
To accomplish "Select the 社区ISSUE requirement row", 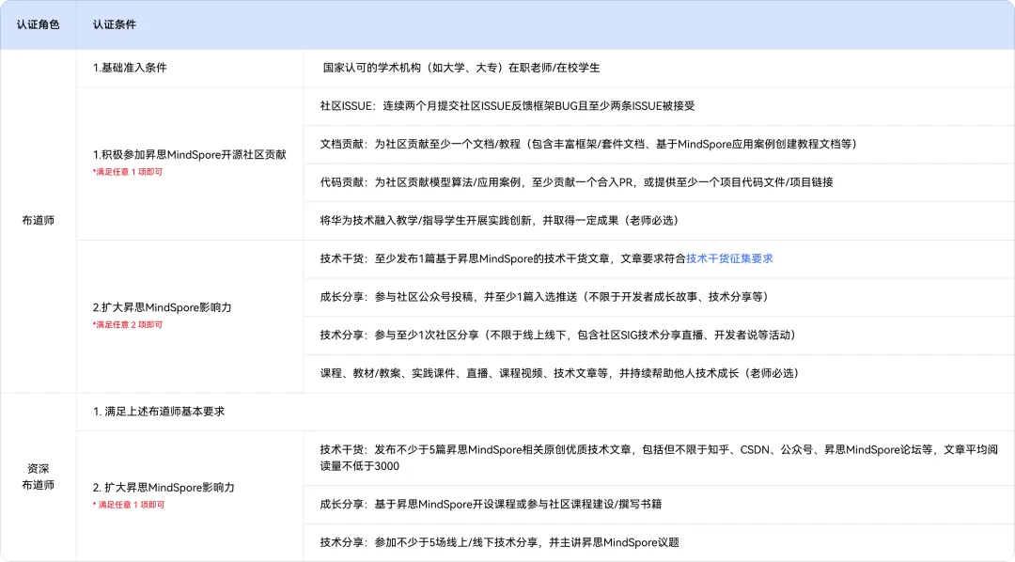I will (x=507, y=106).
